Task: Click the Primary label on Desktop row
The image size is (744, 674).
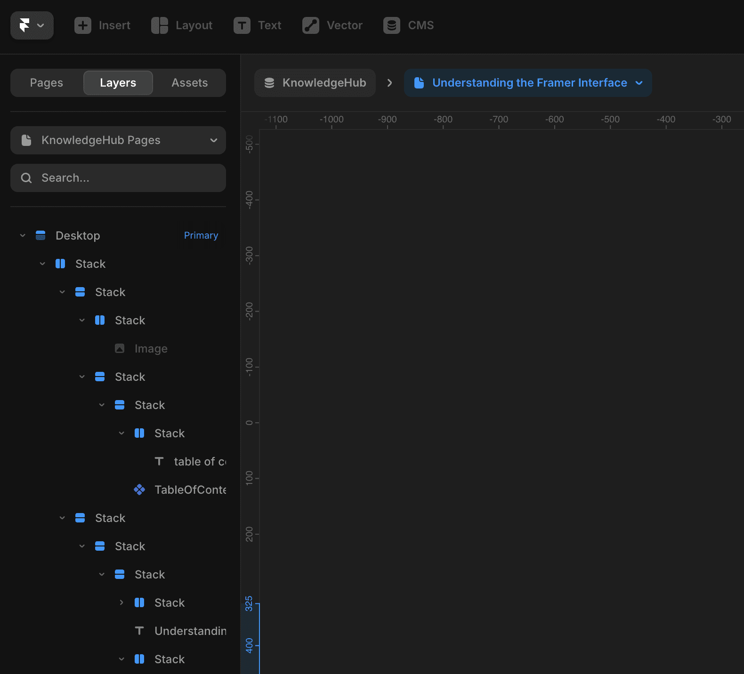Action: [201, 235]
